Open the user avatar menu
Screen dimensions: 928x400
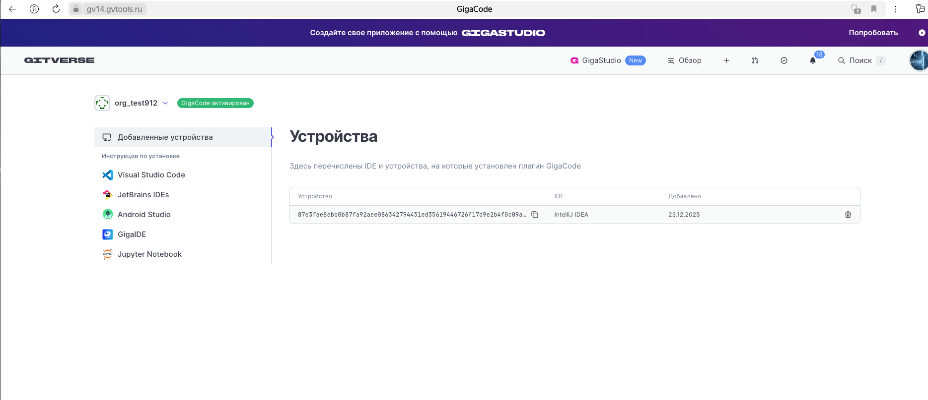point(919,60)
